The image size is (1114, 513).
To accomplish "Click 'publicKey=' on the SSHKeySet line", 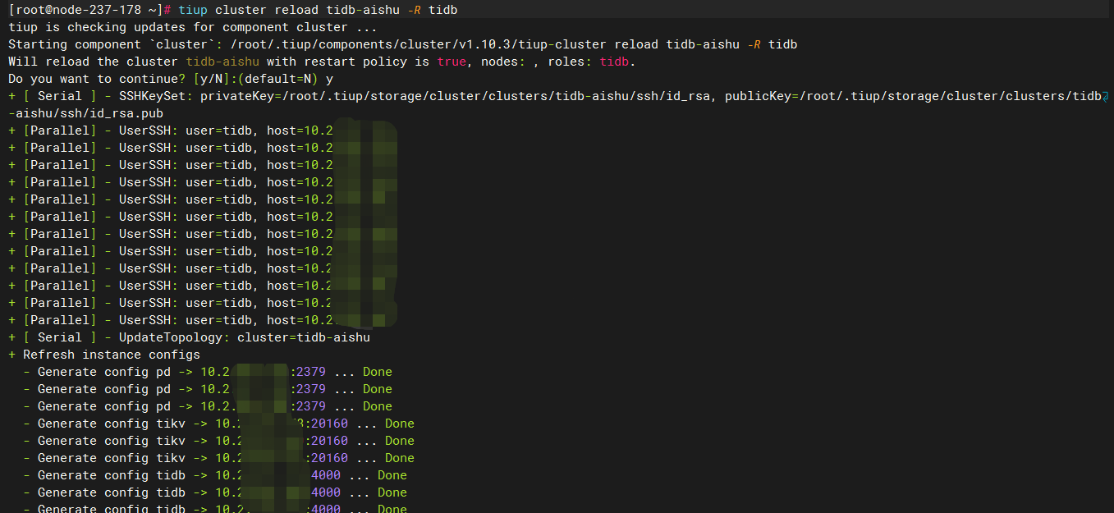I will [x=761, y=96].
